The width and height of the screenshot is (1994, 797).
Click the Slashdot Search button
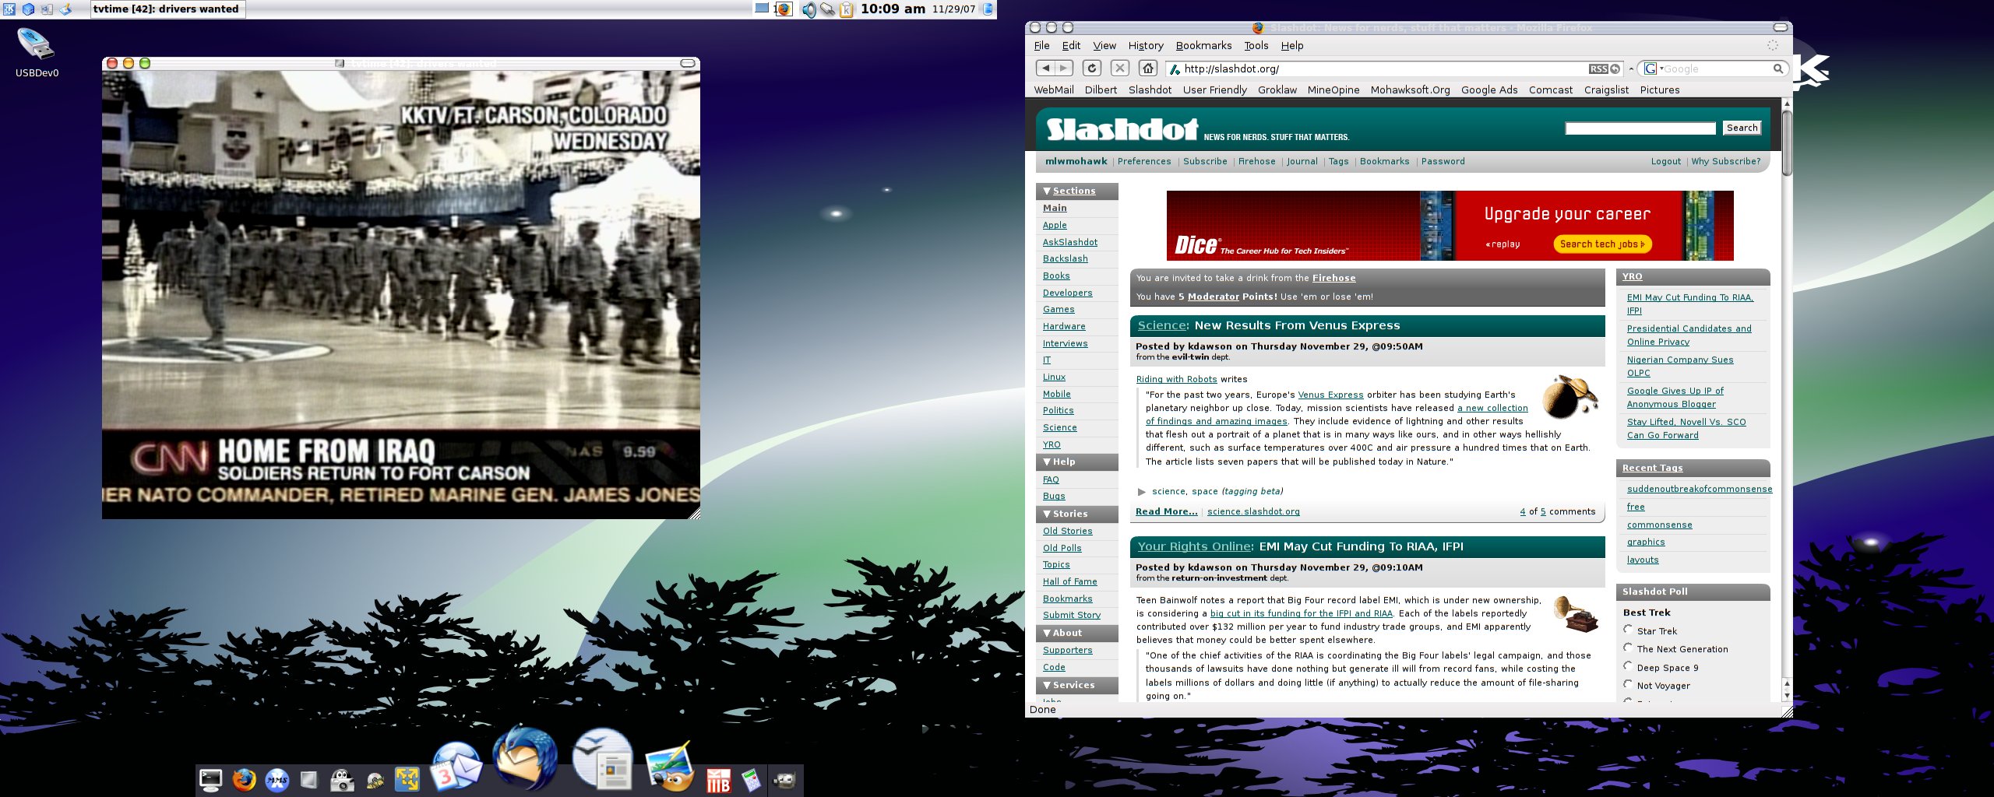pyautogui.click(x=1742, y=128)
